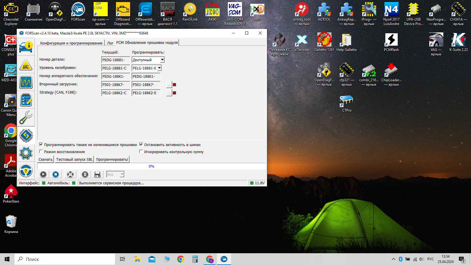Click the 'Программировать!' button

point(112,160)
